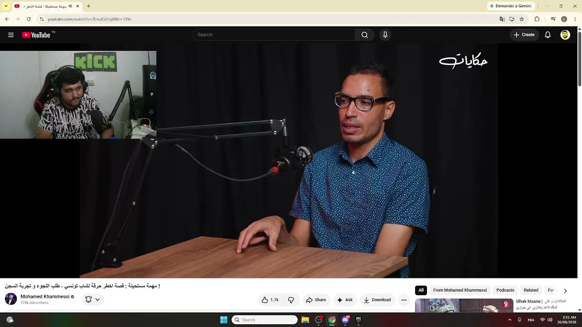The width and height of the screenshot is (582, 327).
Task: Bookmark this page with the star
Action: coord(522,19)
